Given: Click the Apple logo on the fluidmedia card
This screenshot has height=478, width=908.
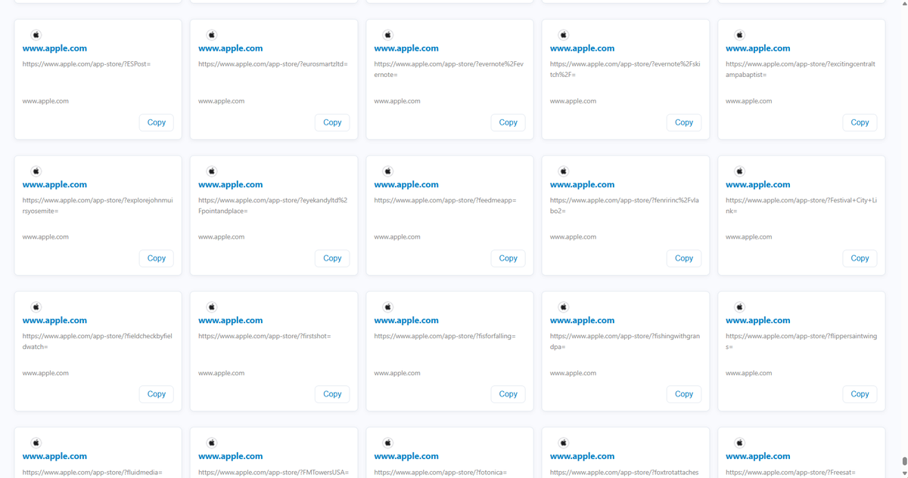Looking at the screenshot, I should (x=36, y=443).
